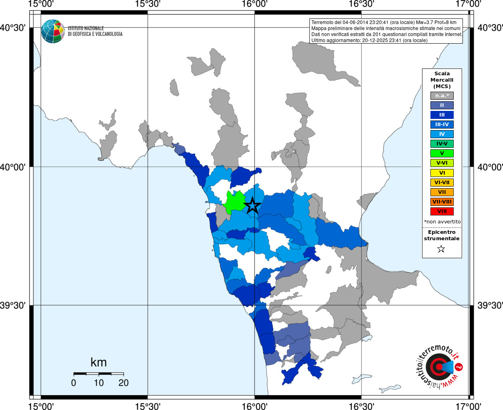
Task: Select the orange VII legend swatch
Action: (x=442, y=192)
